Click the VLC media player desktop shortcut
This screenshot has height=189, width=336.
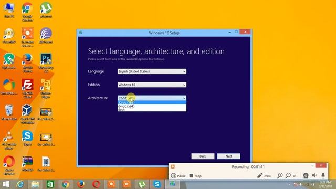pyautogui.click(x=9, y=140)
